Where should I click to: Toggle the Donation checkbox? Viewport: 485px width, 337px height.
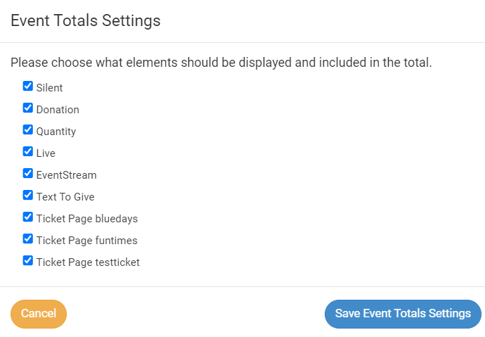pyautogui.click(x=28, y=108)
